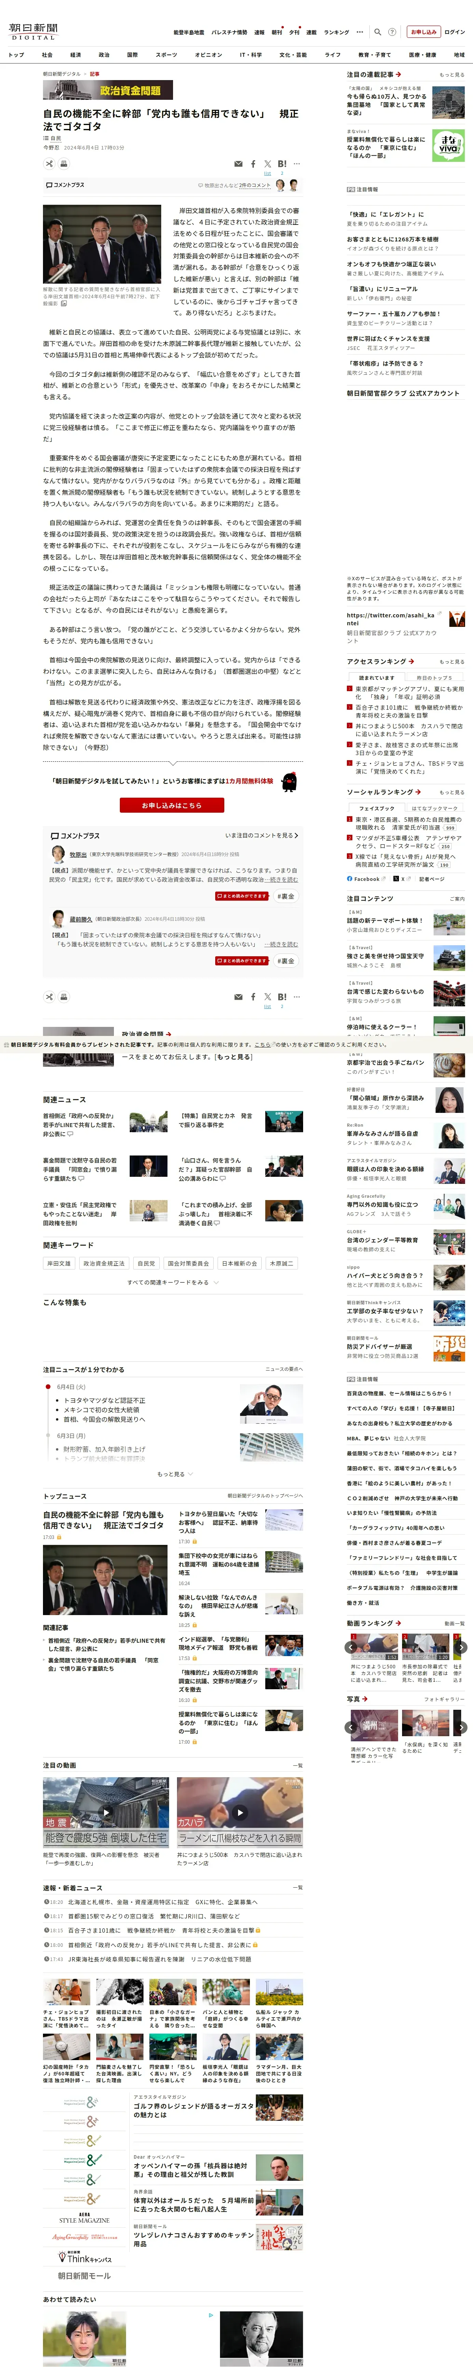Open the 政治資金問題 banner image
473x2367 pixels.
click(x=108, y=90)
